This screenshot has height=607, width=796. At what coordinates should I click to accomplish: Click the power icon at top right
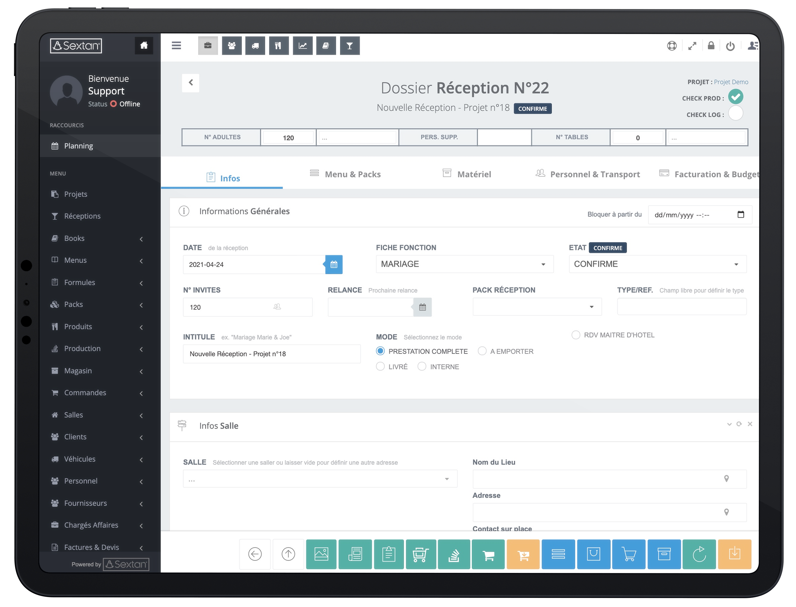730,46
